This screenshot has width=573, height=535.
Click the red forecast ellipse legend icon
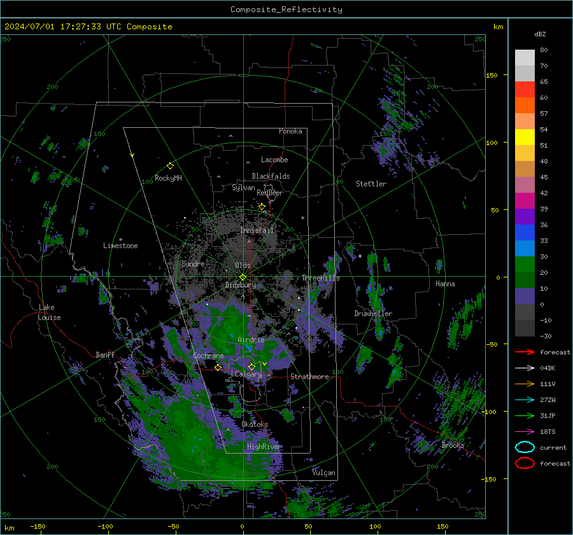click(x=525, y=463)
